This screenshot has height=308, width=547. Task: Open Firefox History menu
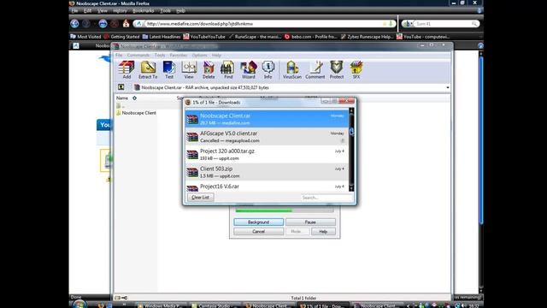[x=120, y=11]
